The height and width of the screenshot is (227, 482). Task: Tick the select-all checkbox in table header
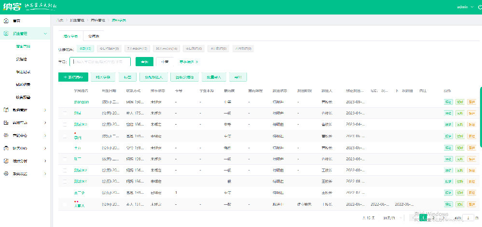tap(65, 91)
